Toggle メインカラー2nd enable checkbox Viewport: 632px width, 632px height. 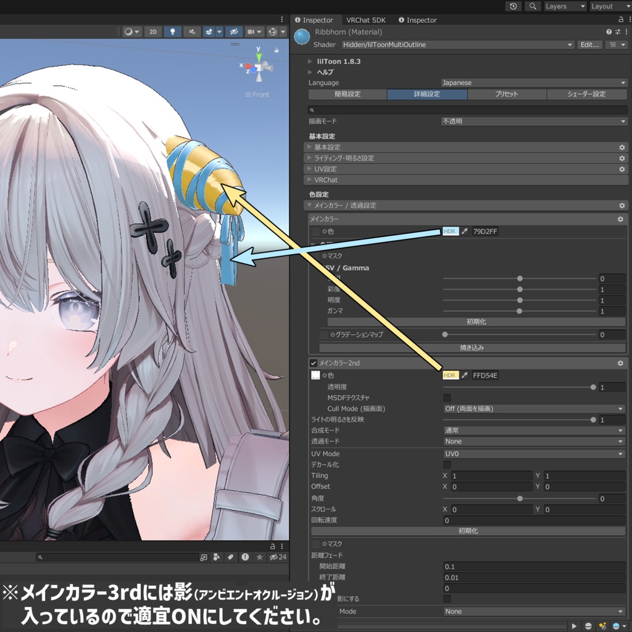tap(314, 363)
